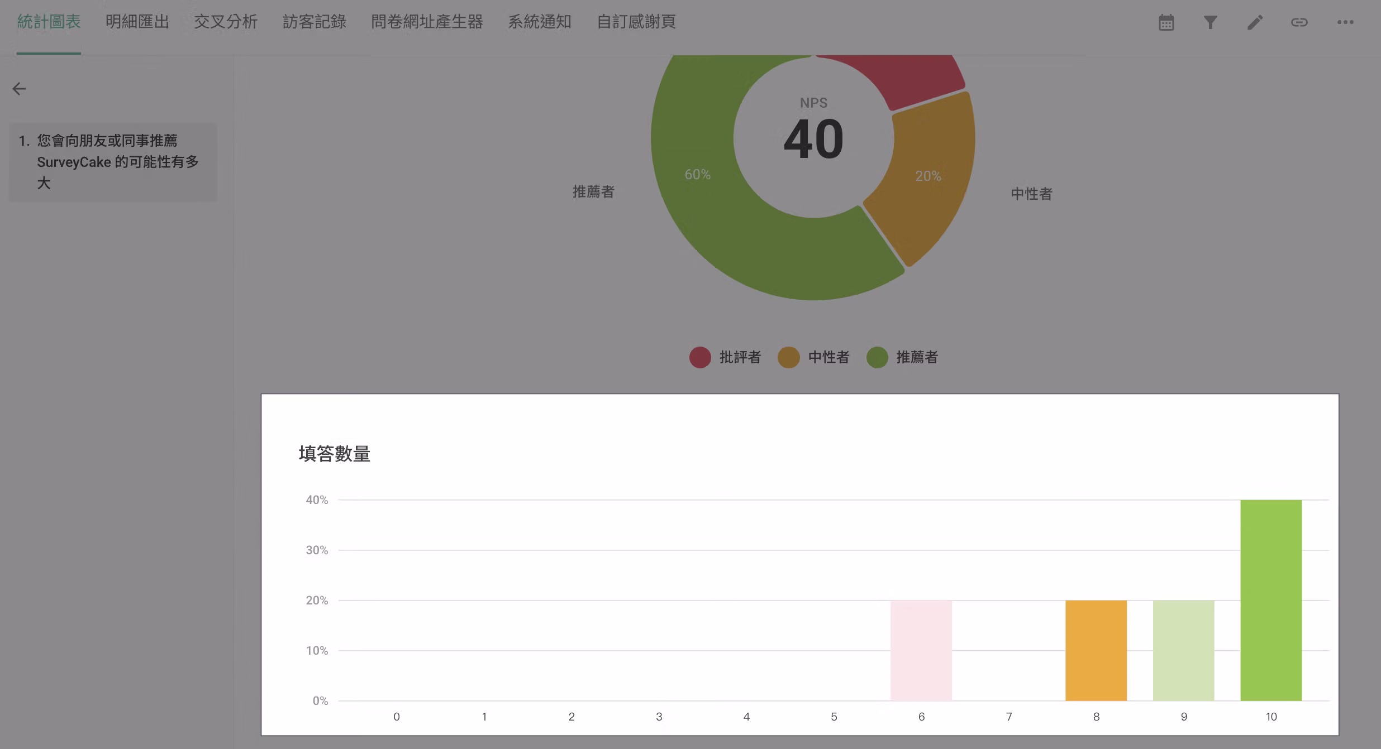
Task: Click the x-axis label 7
Action: coord(1009,717)
